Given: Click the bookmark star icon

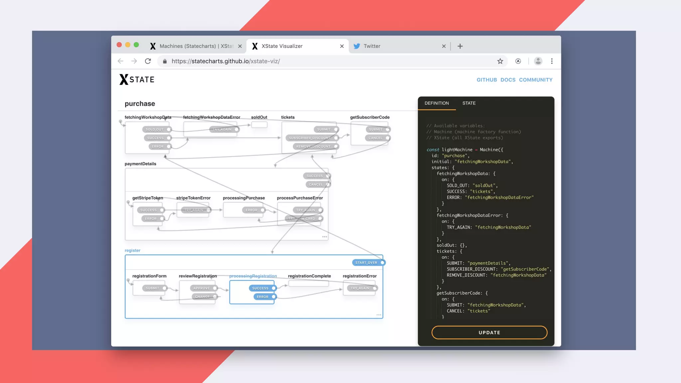Looking at the screenshot, I should pyautogui.click(x=500, y=61).
